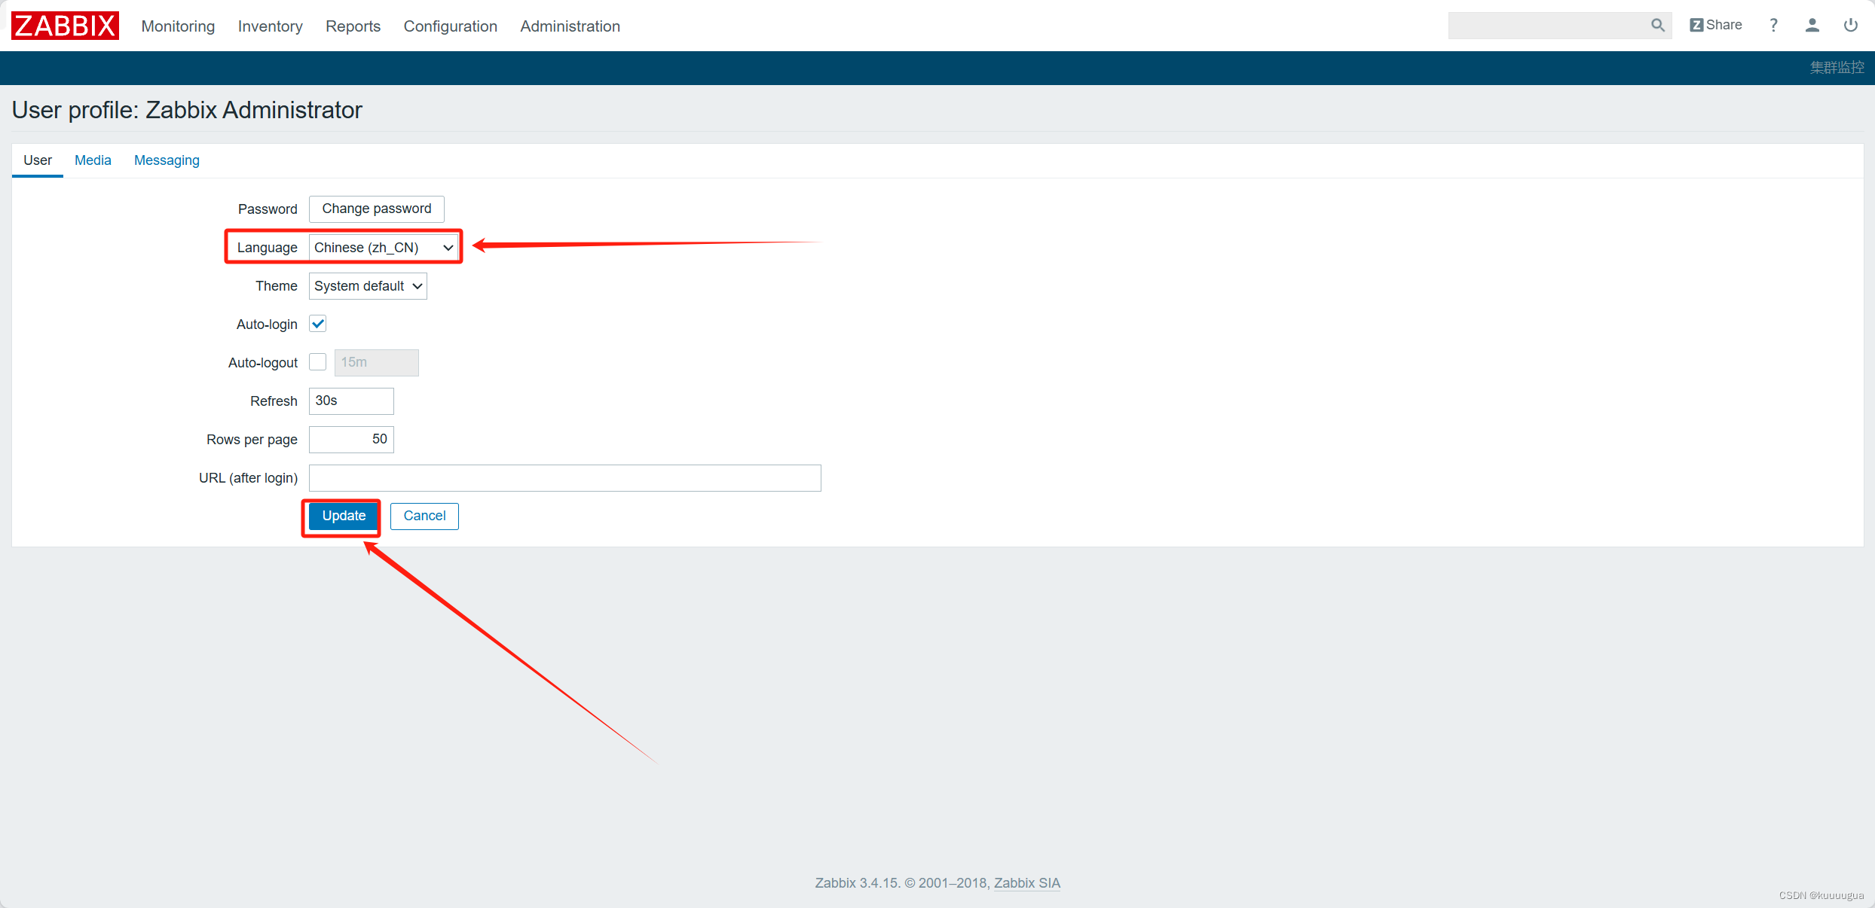Screen dimensions: 1875x908
Task: Click the help question mark icon
Action: [1773, 25]
